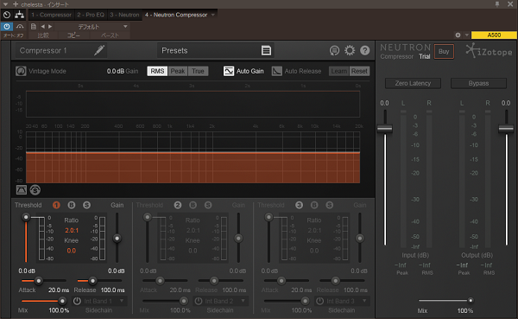Open the host preset selector dropdown
Image resolution: width=518 pixels, height=319 pixels.
tap(92, 27)
